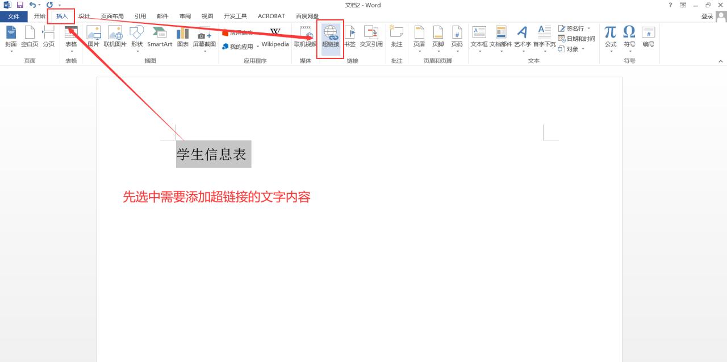The image size is (727, 362).
Task: Open the ACROBAT tab
Action: (271, 16)
